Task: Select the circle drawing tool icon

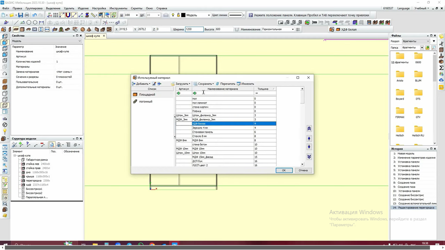Action: [29, 23]
